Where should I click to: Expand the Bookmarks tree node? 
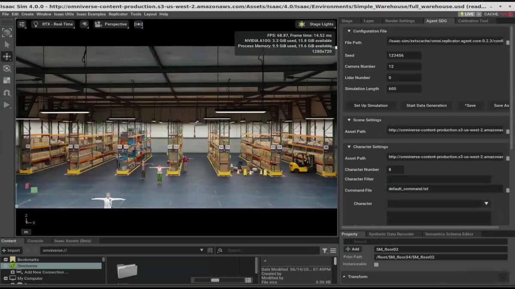click(x=6, y=259)
